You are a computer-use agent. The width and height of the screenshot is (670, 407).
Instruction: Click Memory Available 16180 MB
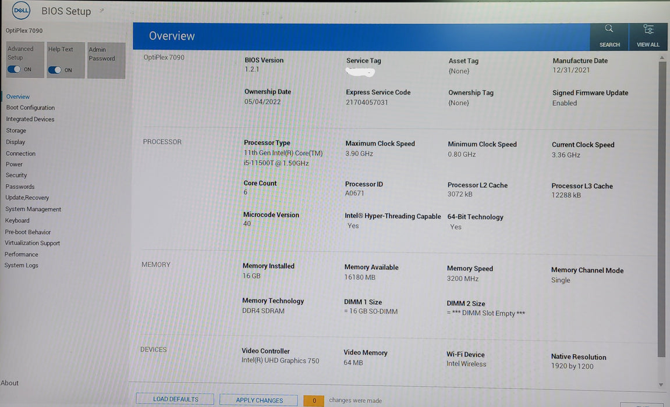tap(360, 277)
